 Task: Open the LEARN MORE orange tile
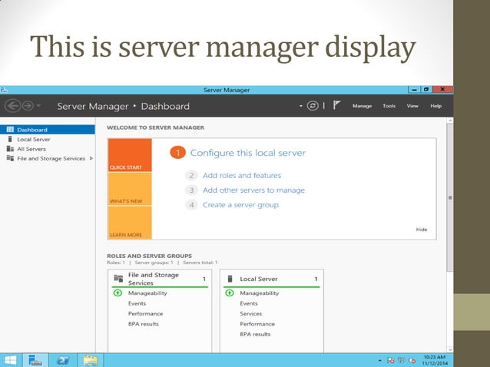tap(130, 223)
